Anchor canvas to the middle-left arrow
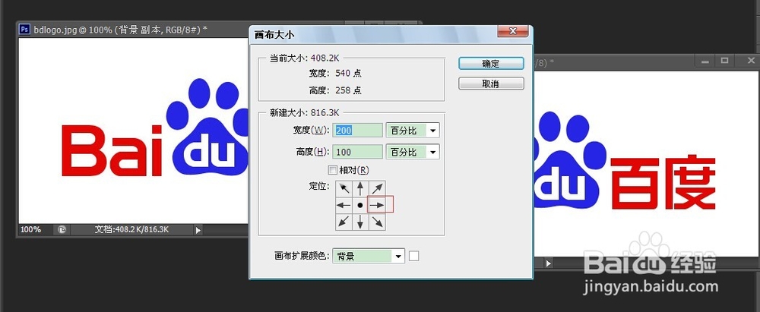Screen dimensions: 760x312 click(344, 206)
